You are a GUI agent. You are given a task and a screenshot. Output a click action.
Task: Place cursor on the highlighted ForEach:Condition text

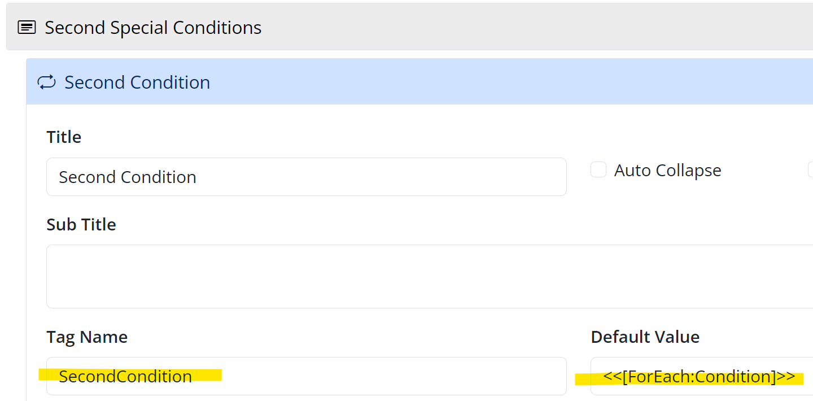click(x=699, y=377)
